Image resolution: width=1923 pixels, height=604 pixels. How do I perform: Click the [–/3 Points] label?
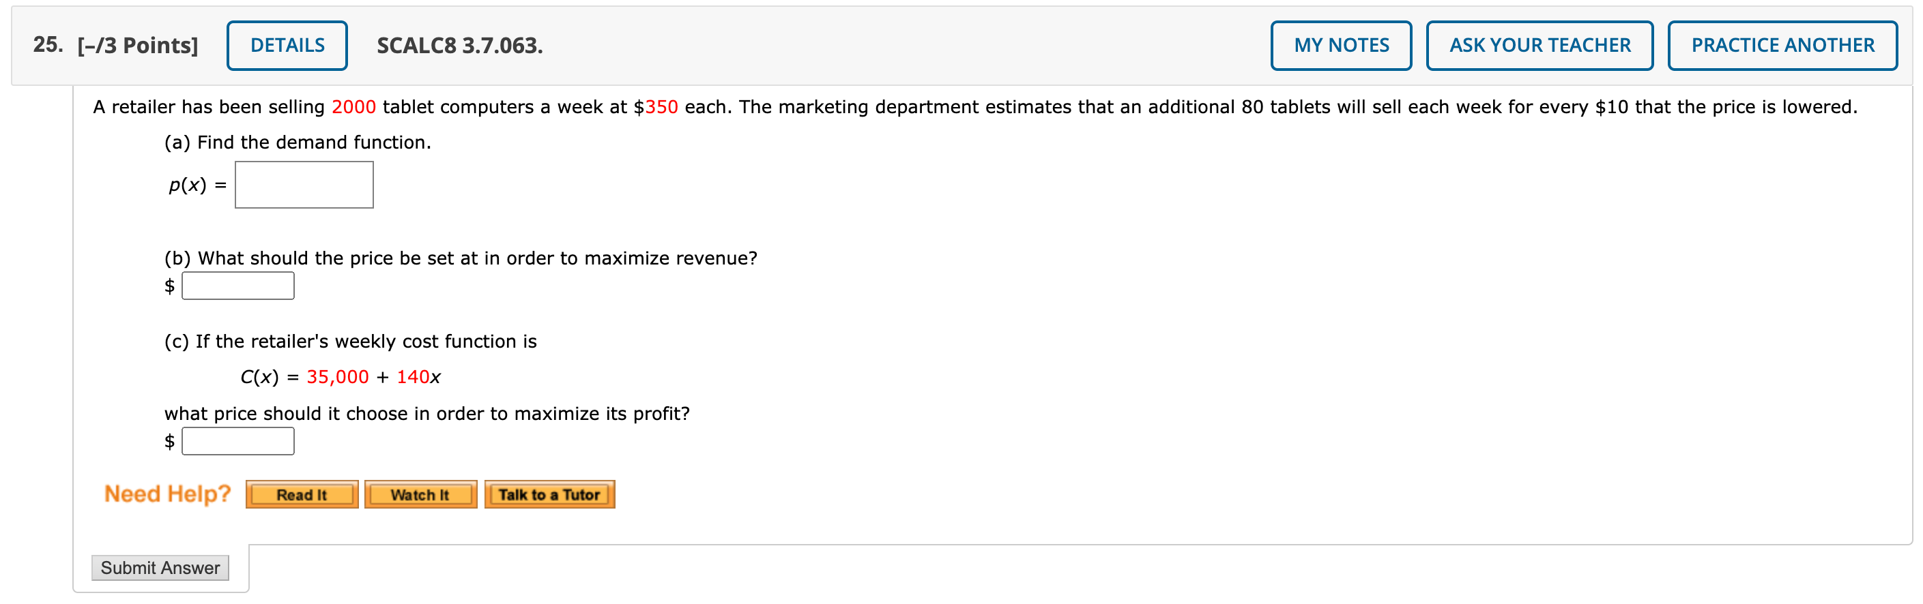(x=138, y=46)
